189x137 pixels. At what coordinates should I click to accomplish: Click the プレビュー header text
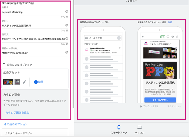(x=131, y=1)
